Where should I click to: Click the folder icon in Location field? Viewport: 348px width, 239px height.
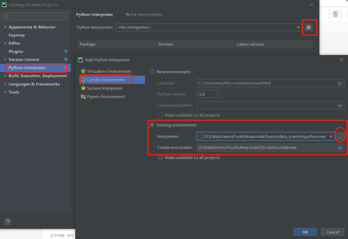click(340, 83)
